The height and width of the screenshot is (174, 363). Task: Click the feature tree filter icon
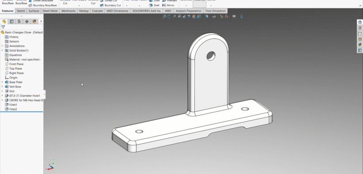(x=3, y=27)
